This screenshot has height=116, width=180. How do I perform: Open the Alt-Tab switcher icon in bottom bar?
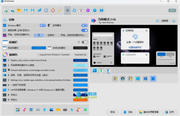(x=38, y=110)
